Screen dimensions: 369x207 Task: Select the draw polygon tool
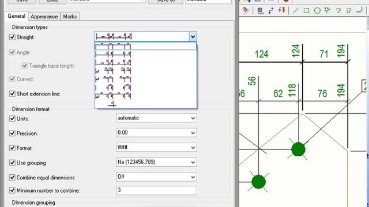click(349, 10)
